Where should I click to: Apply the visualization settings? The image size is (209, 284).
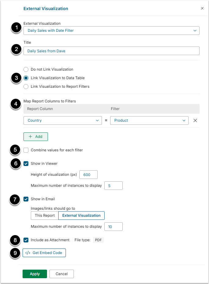coord(35,274)
